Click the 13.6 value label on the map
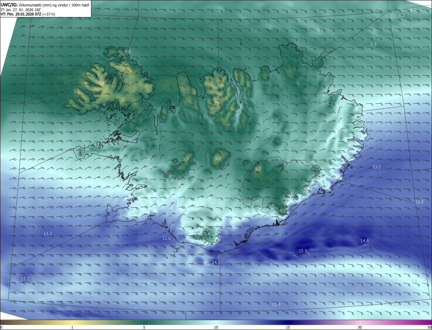 [x=166, y=238]
